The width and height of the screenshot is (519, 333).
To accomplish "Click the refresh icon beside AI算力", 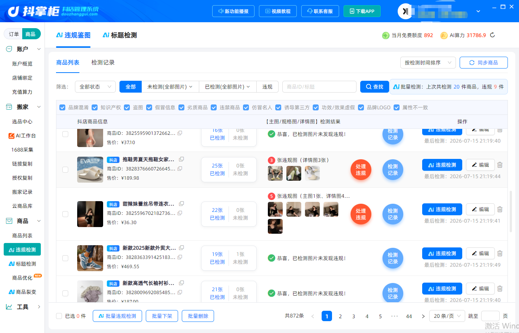I will click(493, 35).
